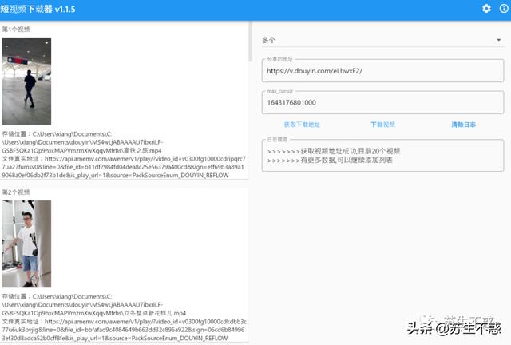The height and width of the screenshot is (345, 511).
Task: Open the second video thumbnail
Action: pos(26,244)
